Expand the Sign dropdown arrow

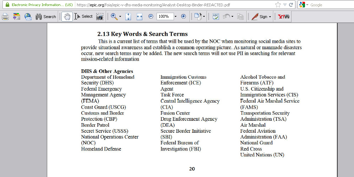[x=270, y=17]
